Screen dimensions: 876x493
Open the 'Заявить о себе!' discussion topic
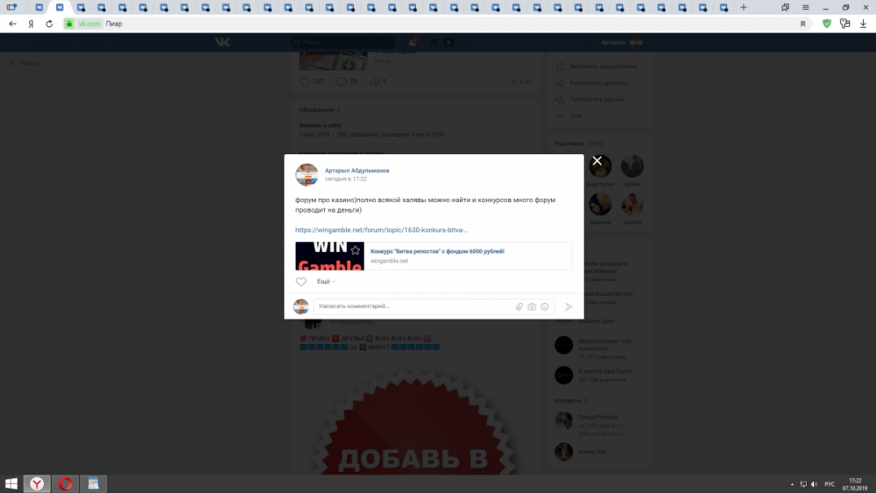pos(320,125)
